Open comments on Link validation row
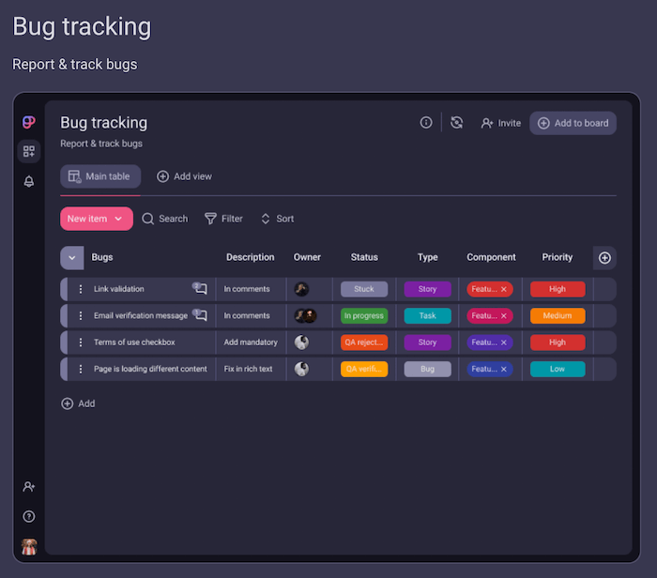 [x=200, y=289]
